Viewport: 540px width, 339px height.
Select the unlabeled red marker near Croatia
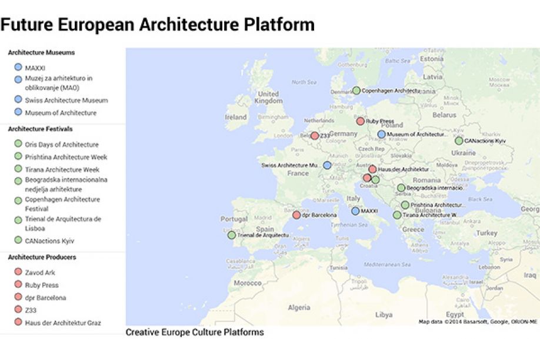[367, 178]
